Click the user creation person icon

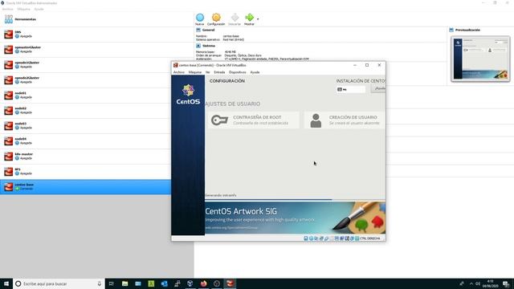316,120
